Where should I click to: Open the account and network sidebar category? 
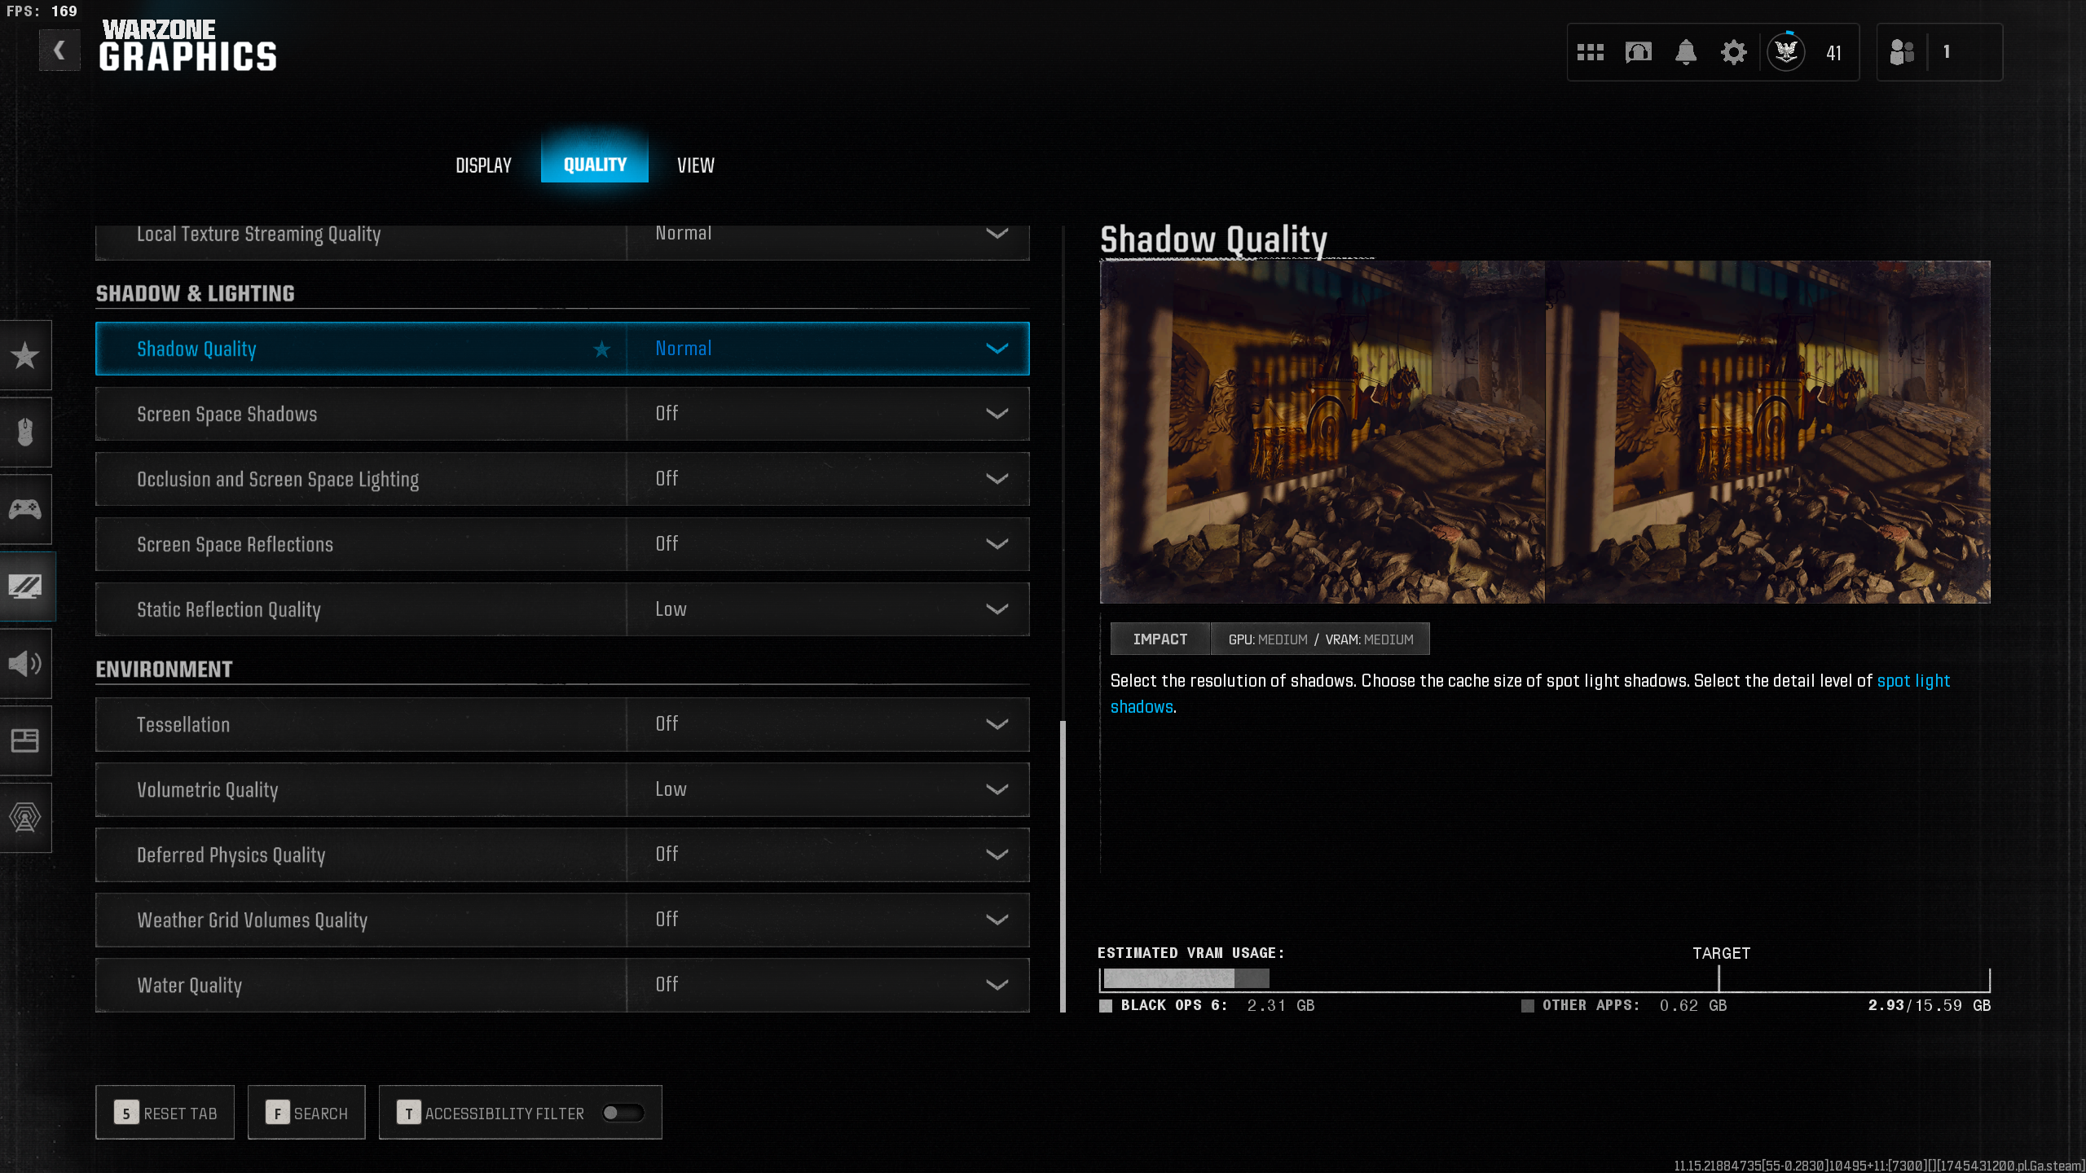click(25, 817)
